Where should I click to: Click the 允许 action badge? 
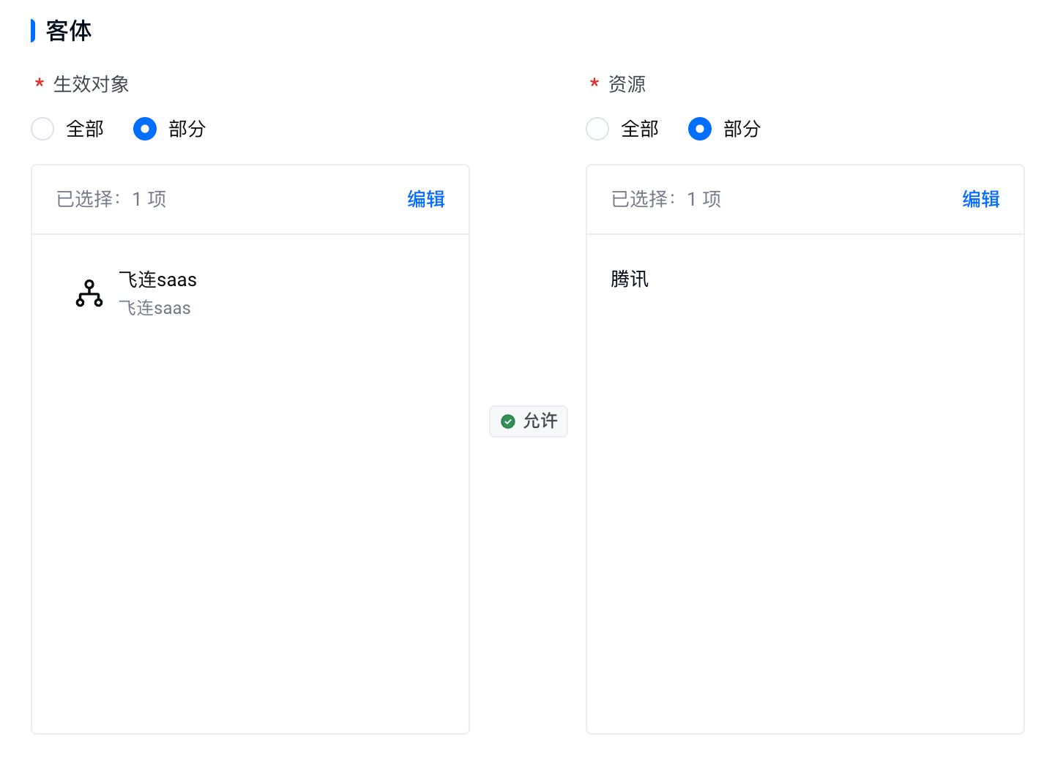pos(529,421)
